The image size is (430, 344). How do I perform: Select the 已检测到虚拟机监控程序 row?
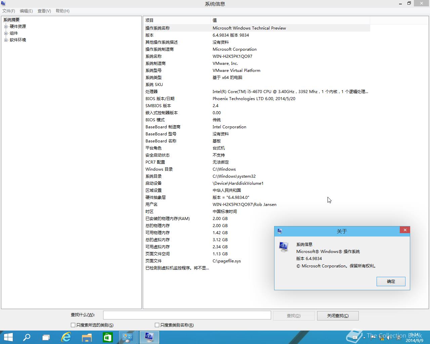click(257, 268)
